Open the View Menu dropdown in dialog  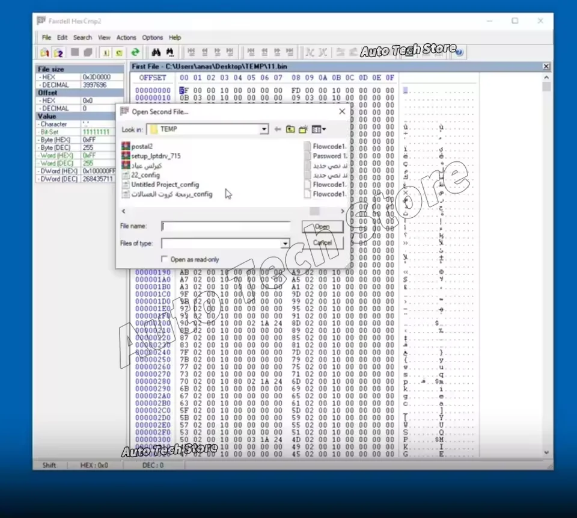(x=319, y=129)
